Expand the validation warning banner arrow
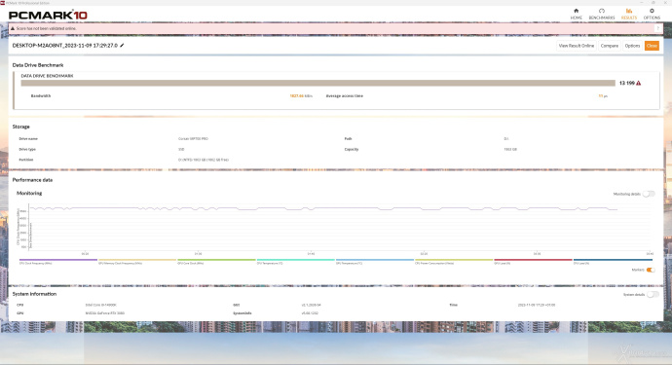This screenshot has height=365, width=672. (x=657, y=28)
